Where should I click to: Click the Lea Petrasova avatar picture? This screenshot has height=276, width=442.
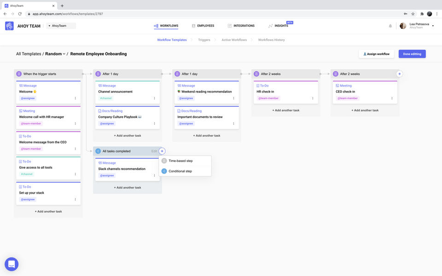[x=403, y=26]
